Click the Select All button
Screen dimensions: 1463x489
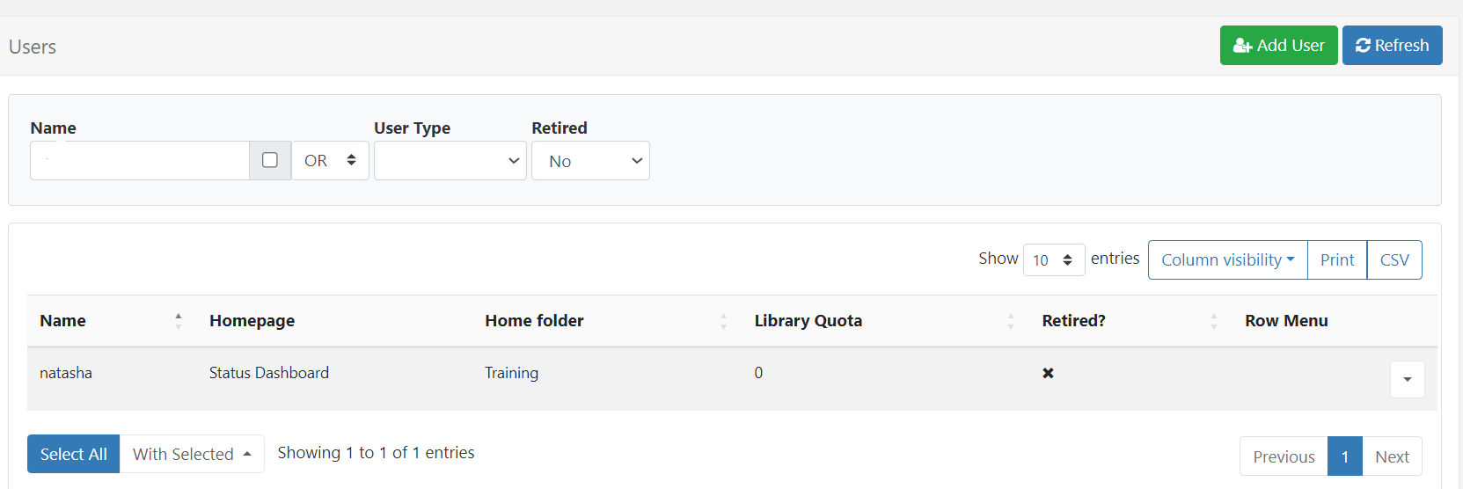coord(74,455)
